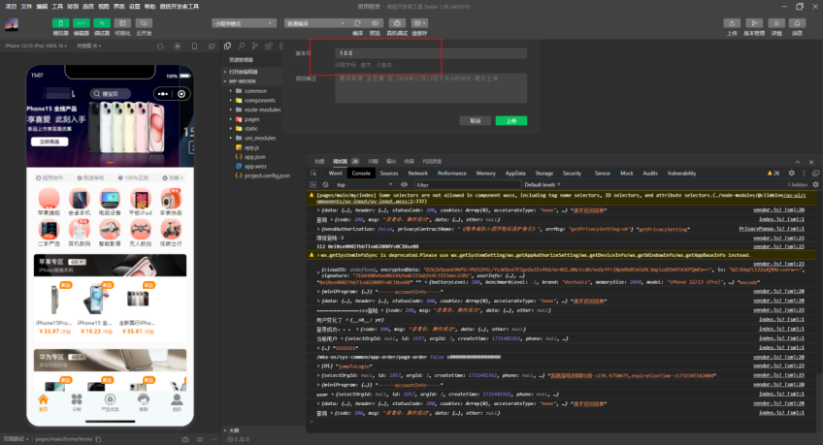Open the top context dropdown
The height and width of the screenshot is (446, 823).
(x=364, y=184)
